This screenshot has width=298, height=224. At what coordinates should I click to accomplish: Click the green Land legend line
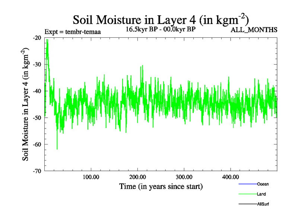[x=248, y=194]
